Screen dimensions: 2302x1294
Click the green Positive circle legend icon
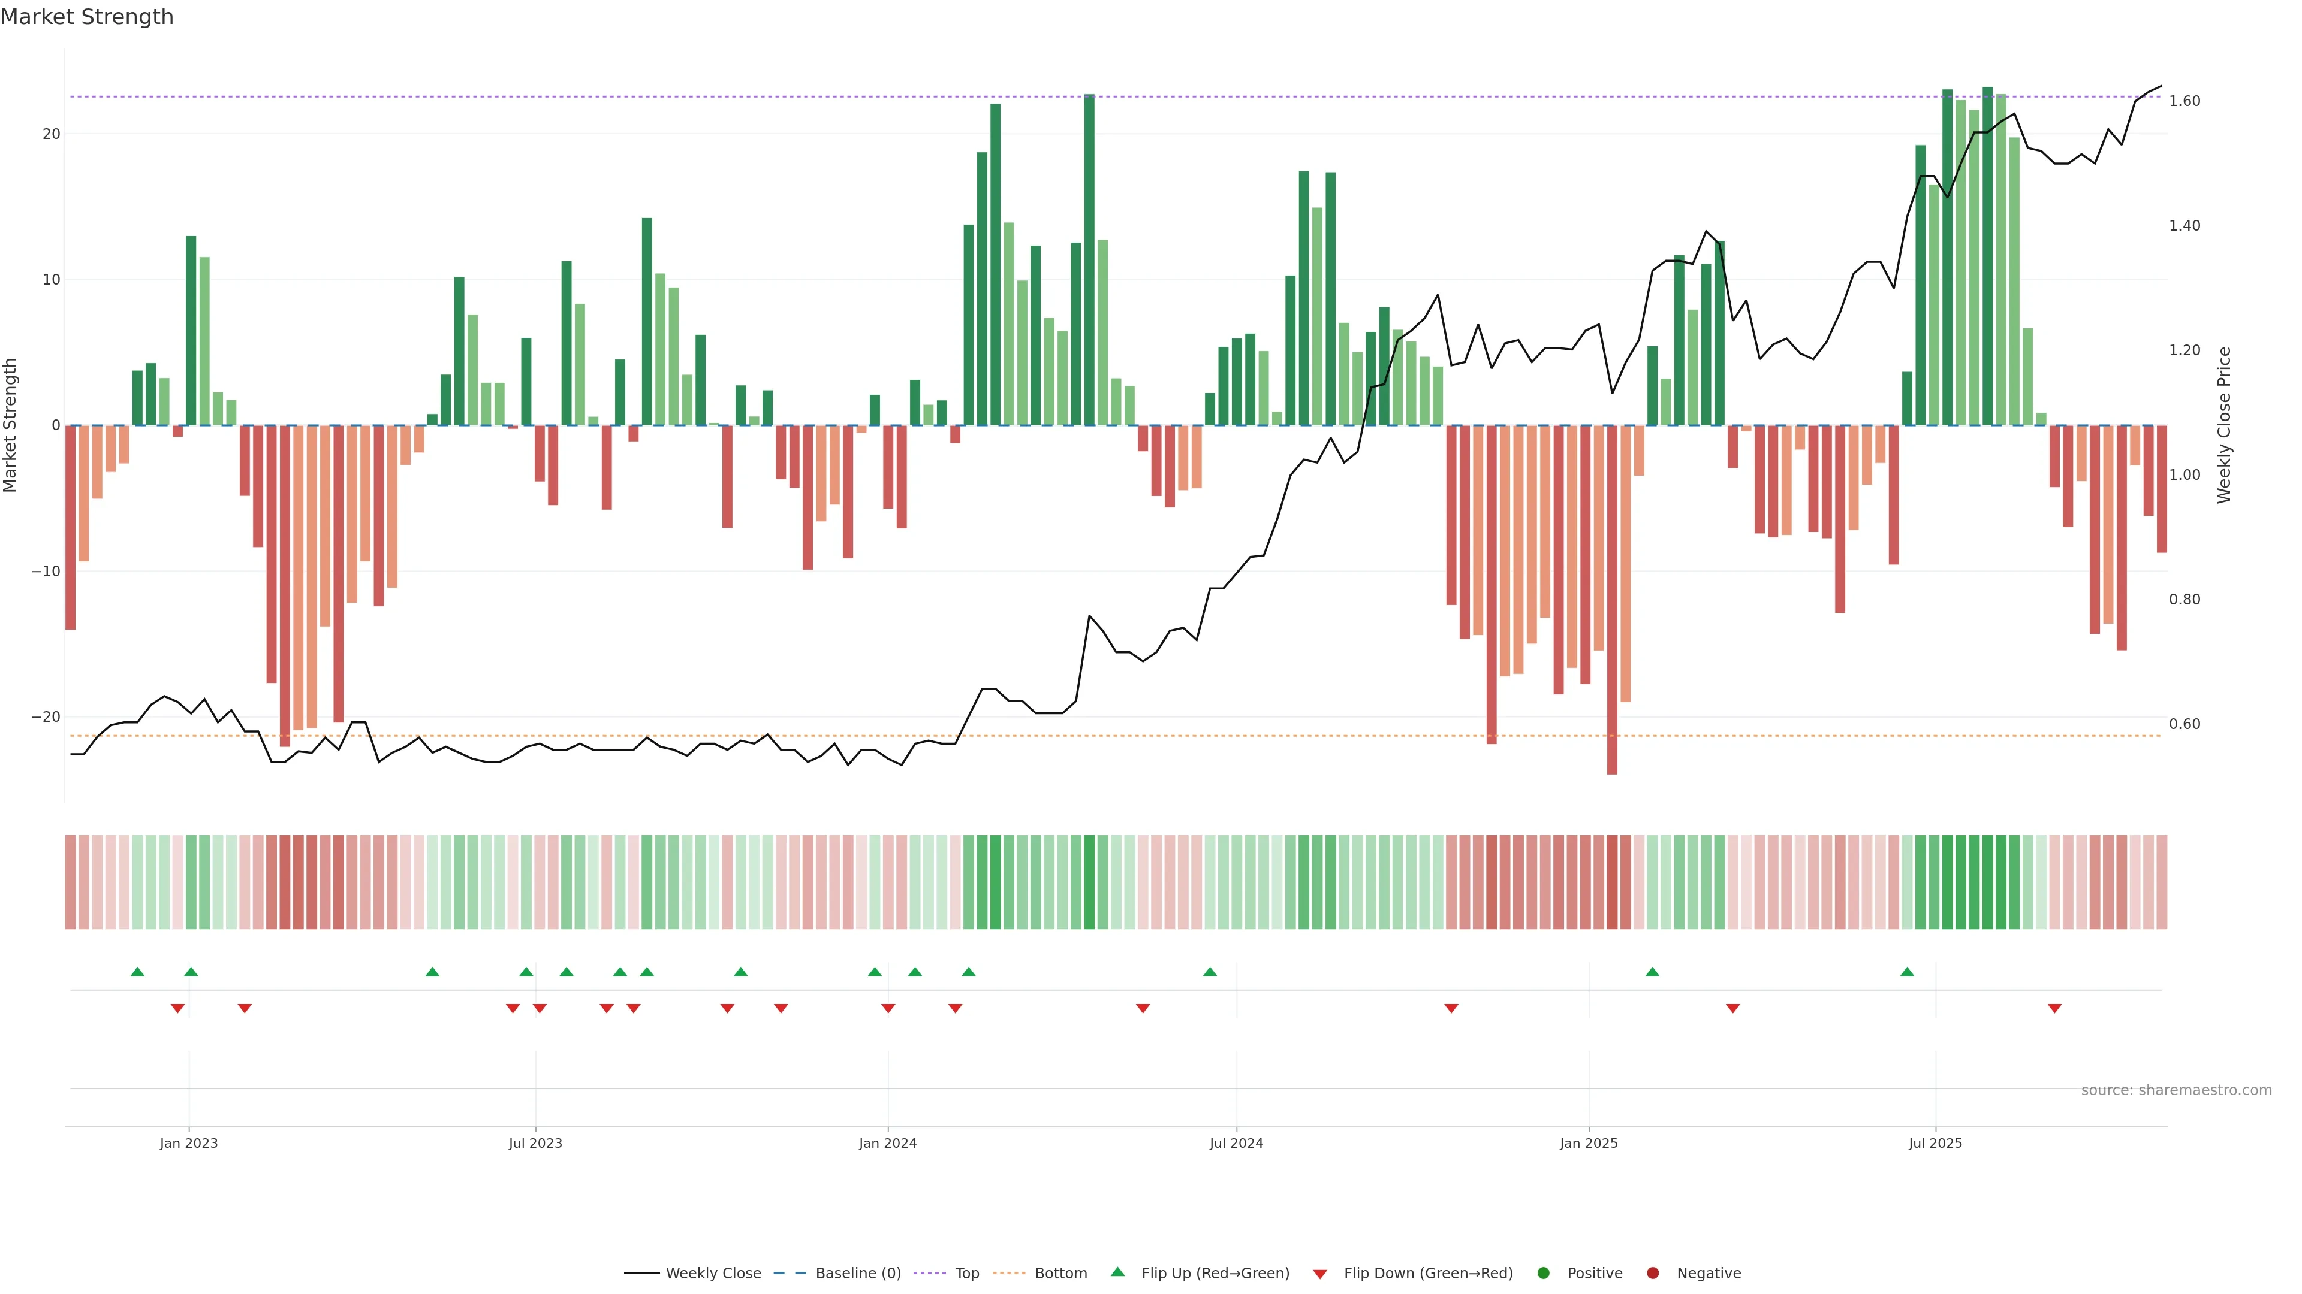point(1543,1272)
